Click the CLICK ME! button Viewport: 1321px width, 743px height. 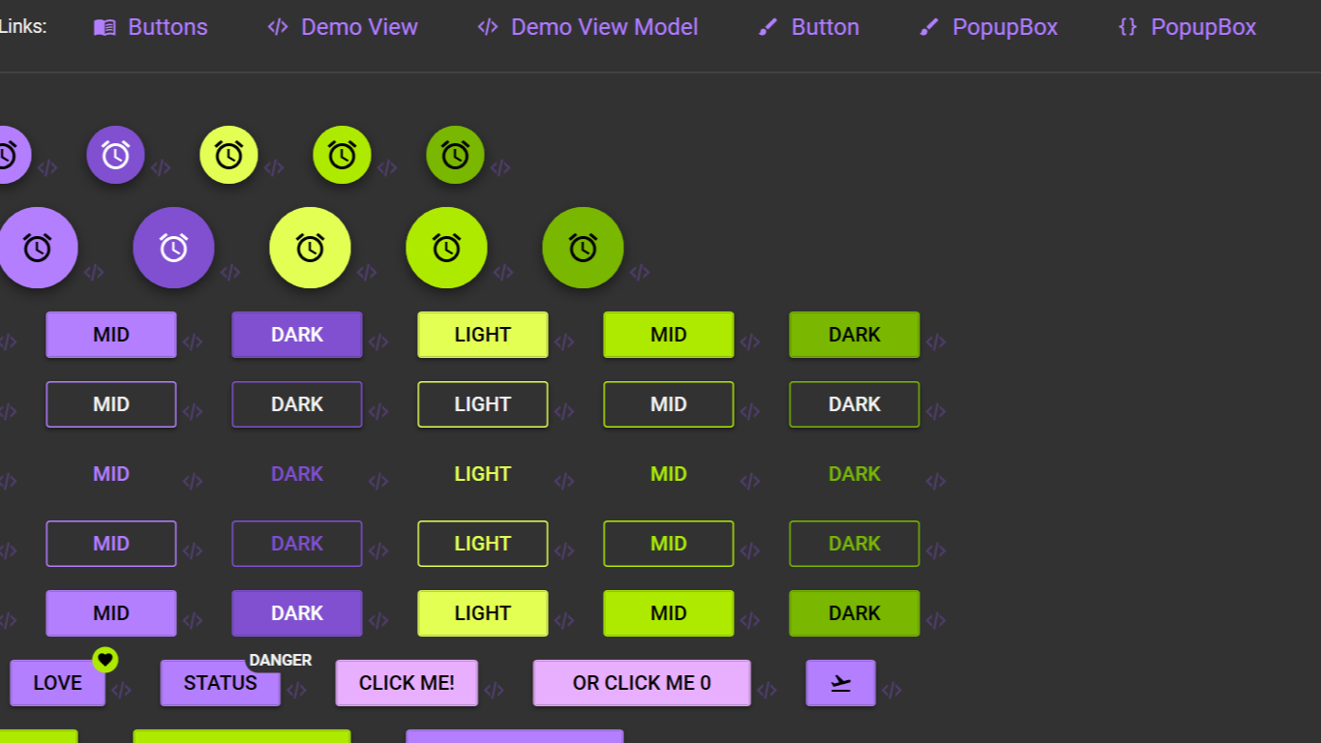pyautogui.click(x=406, y=682)
